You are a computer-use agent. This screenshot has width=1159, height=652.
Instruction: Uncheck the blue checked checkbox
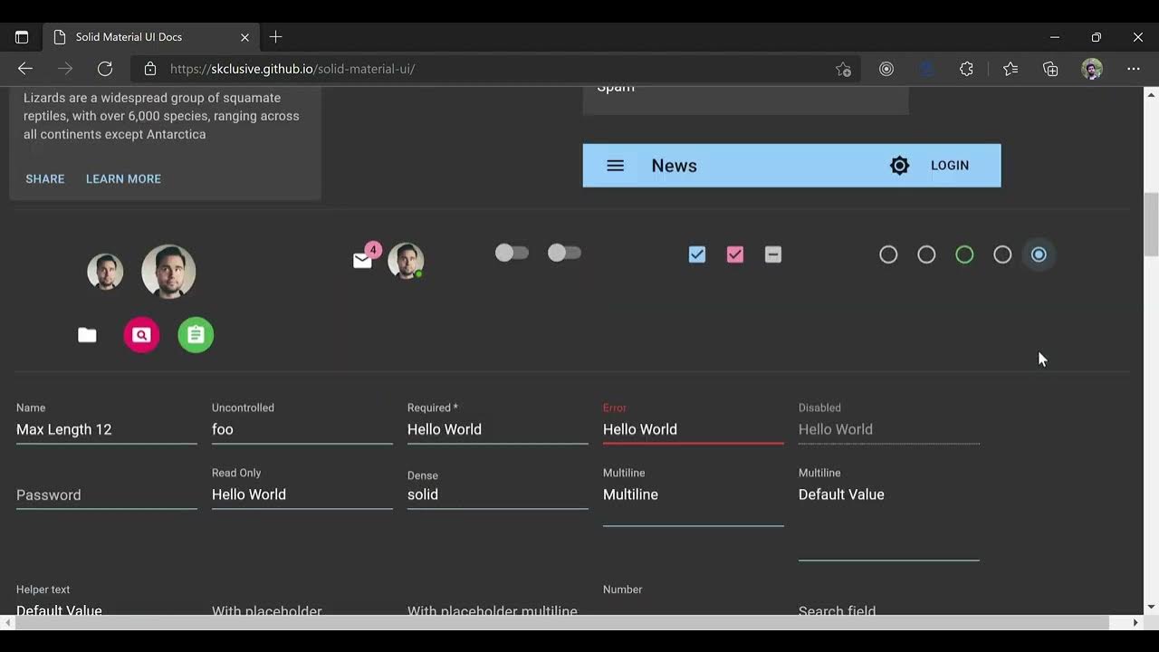click(696, 254)
